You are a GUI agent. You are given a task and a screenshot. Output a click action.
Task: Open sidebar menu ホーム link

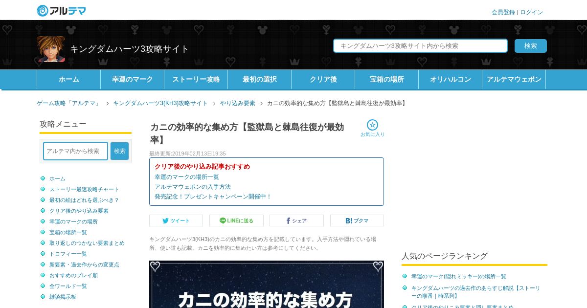pos(57,178)
